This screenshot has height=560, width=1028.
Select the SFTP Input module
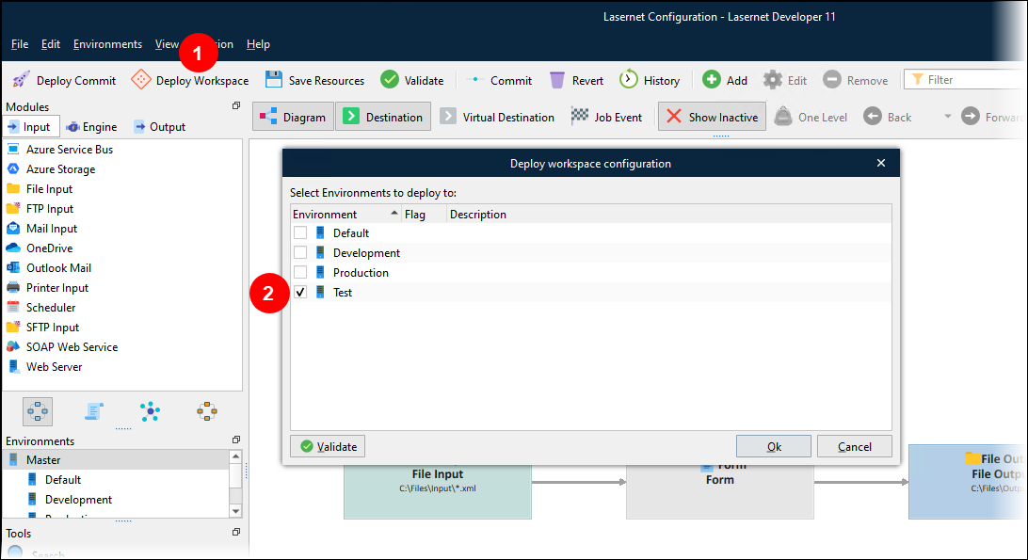(x=53, y=327)
